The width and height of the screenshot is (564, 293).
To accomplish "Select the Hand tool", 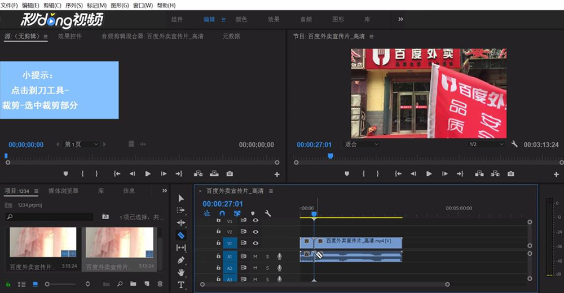I will click(181, 273).
